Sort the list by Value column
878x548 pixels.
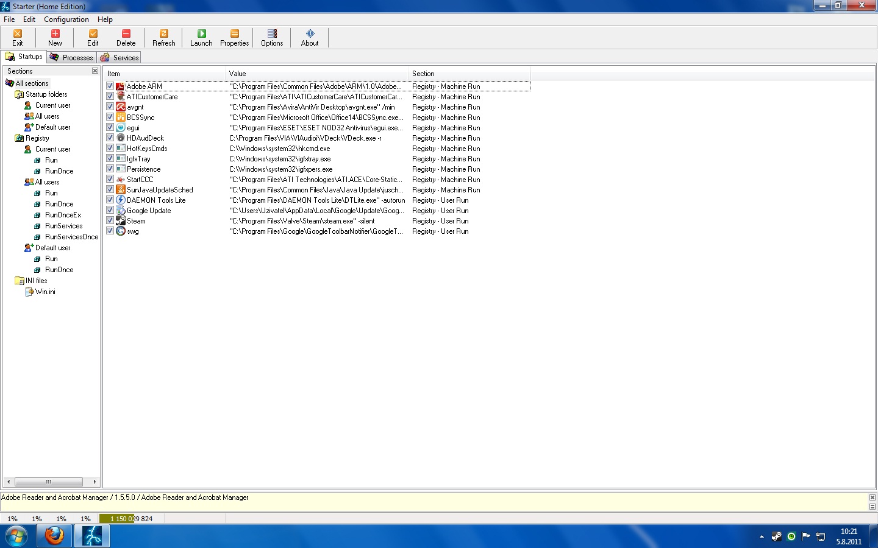(316, 74)
